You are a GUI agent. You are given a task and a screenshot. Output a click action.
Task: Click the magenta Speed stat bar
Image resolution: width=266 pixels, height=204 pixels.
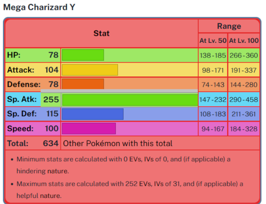(x=89, y=129)
